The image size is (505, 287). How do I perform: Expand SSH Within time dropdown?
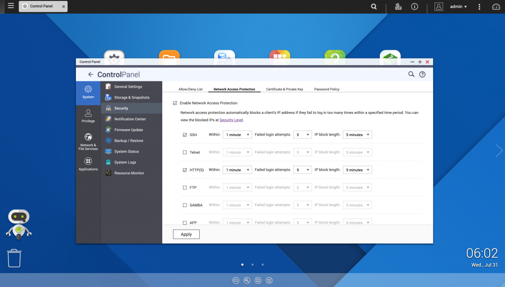click(x=237, y=135)
